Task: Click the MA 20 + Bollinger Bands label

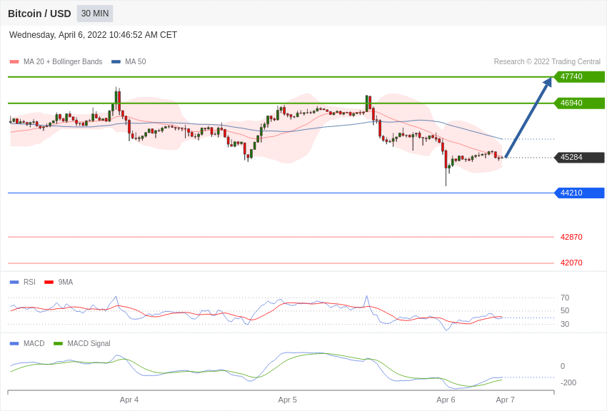Action: pos(63,61)
